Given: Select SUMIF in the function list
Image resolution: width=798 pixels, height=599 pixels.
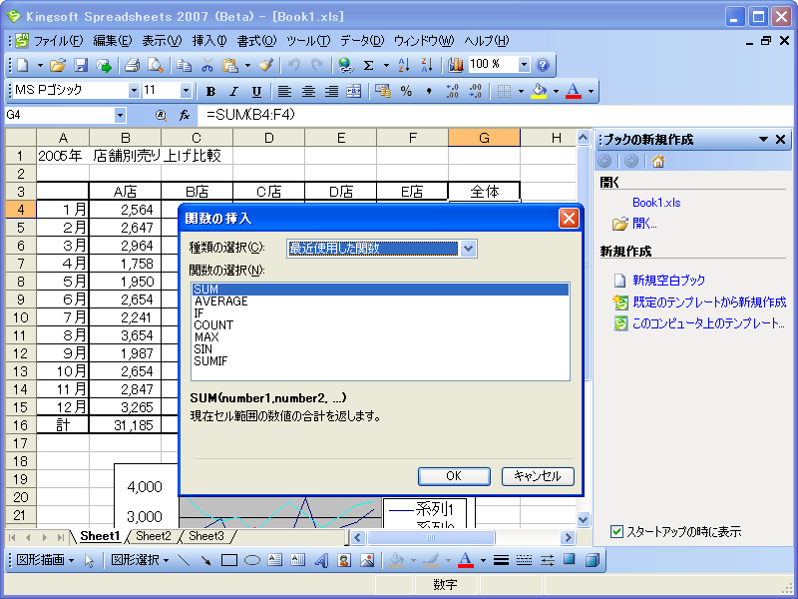Looking at the screenshot, I should point(380,361).
